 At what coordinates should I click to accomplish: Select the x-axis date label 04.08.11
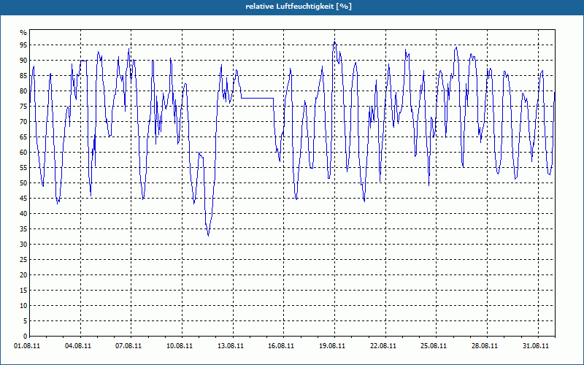78,346
